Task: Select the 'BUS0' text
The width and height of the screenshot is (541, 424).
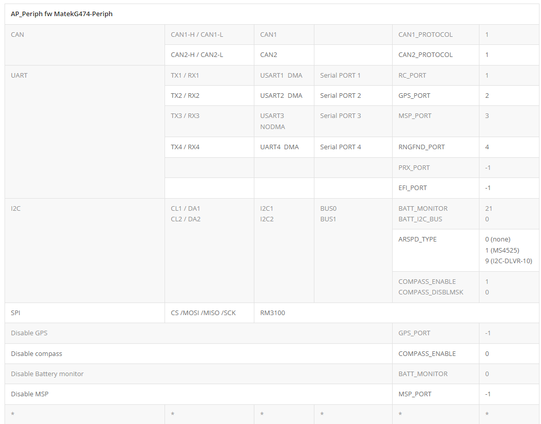Action: pos(328,209)
